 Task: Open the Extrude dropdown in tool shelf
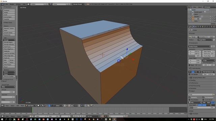(x=9, y=40)
